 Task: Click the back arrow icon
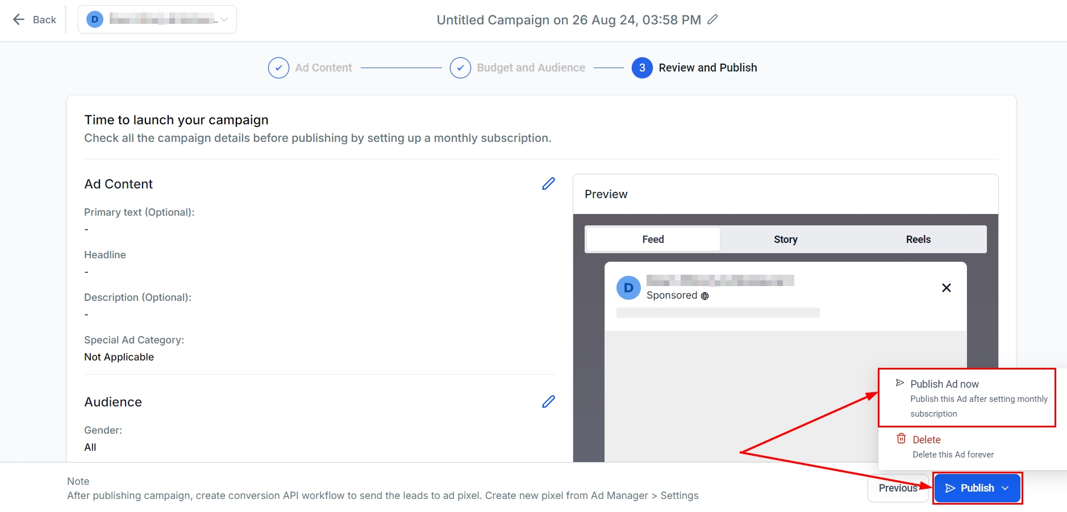(19, 20)
